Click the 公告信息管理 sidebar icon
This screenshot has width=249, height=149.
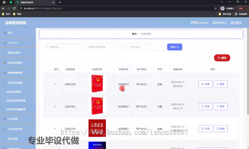click(x=5, y=129)
